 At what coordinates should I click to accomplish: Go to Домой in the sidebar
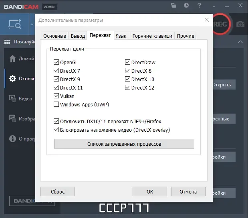(x=22, y=59)
